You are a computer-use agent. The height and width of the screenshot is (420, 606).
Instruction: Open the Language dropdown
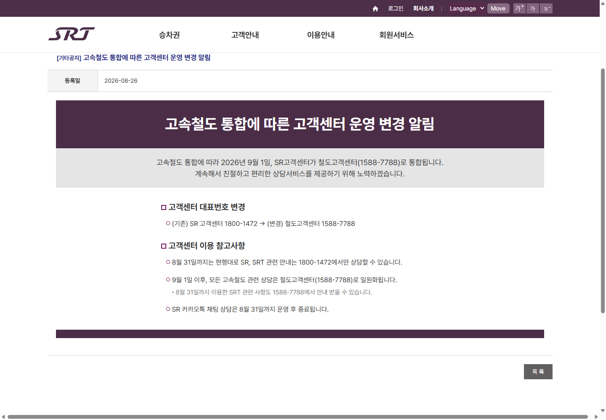pyautogui.click(x=467, y=8)
